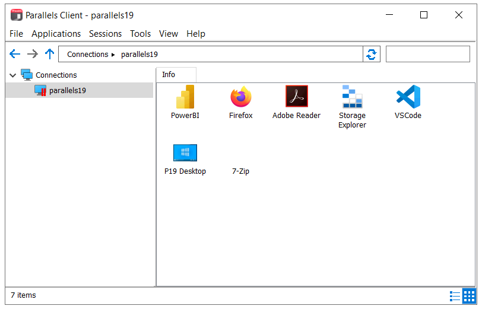Switch to list view in status bar

[455, 296]
